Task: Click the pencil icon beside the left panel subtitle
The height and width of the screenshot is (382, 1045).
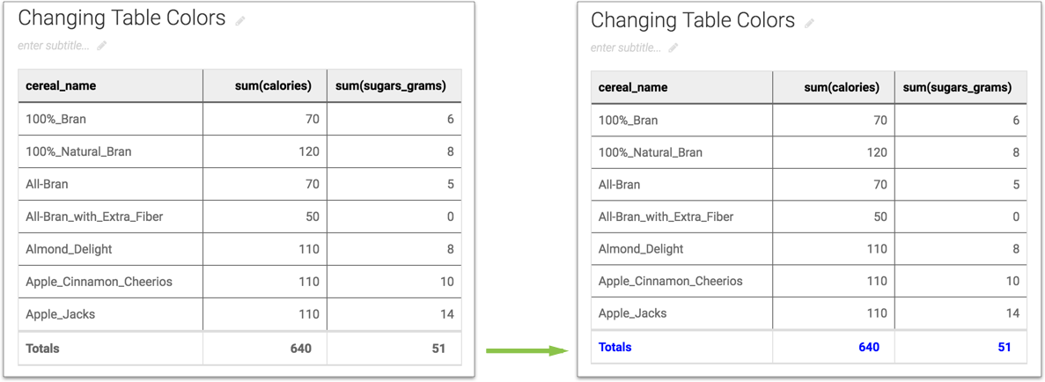Action: [x=102, y=46]
